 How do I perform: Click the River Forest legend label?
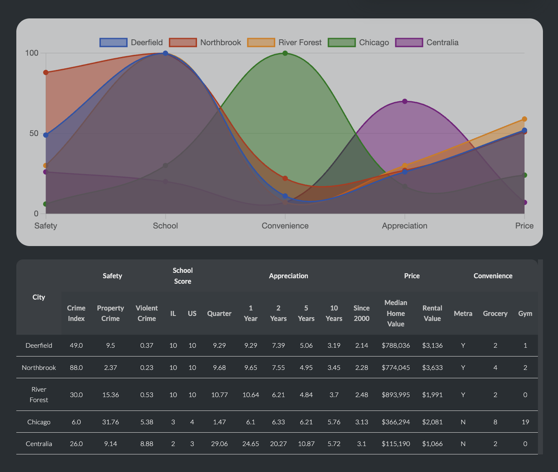[x=300, y=42]
